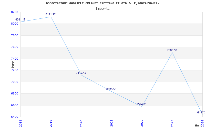The width and height of the screenshot is (205, 128).
Task: Select the 6600 y-axis value
Action: click(15, 105)
